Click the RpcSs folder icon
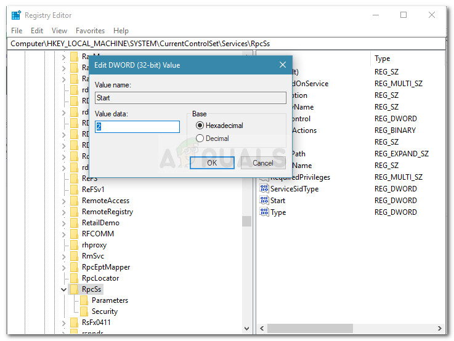 (74, 289)
